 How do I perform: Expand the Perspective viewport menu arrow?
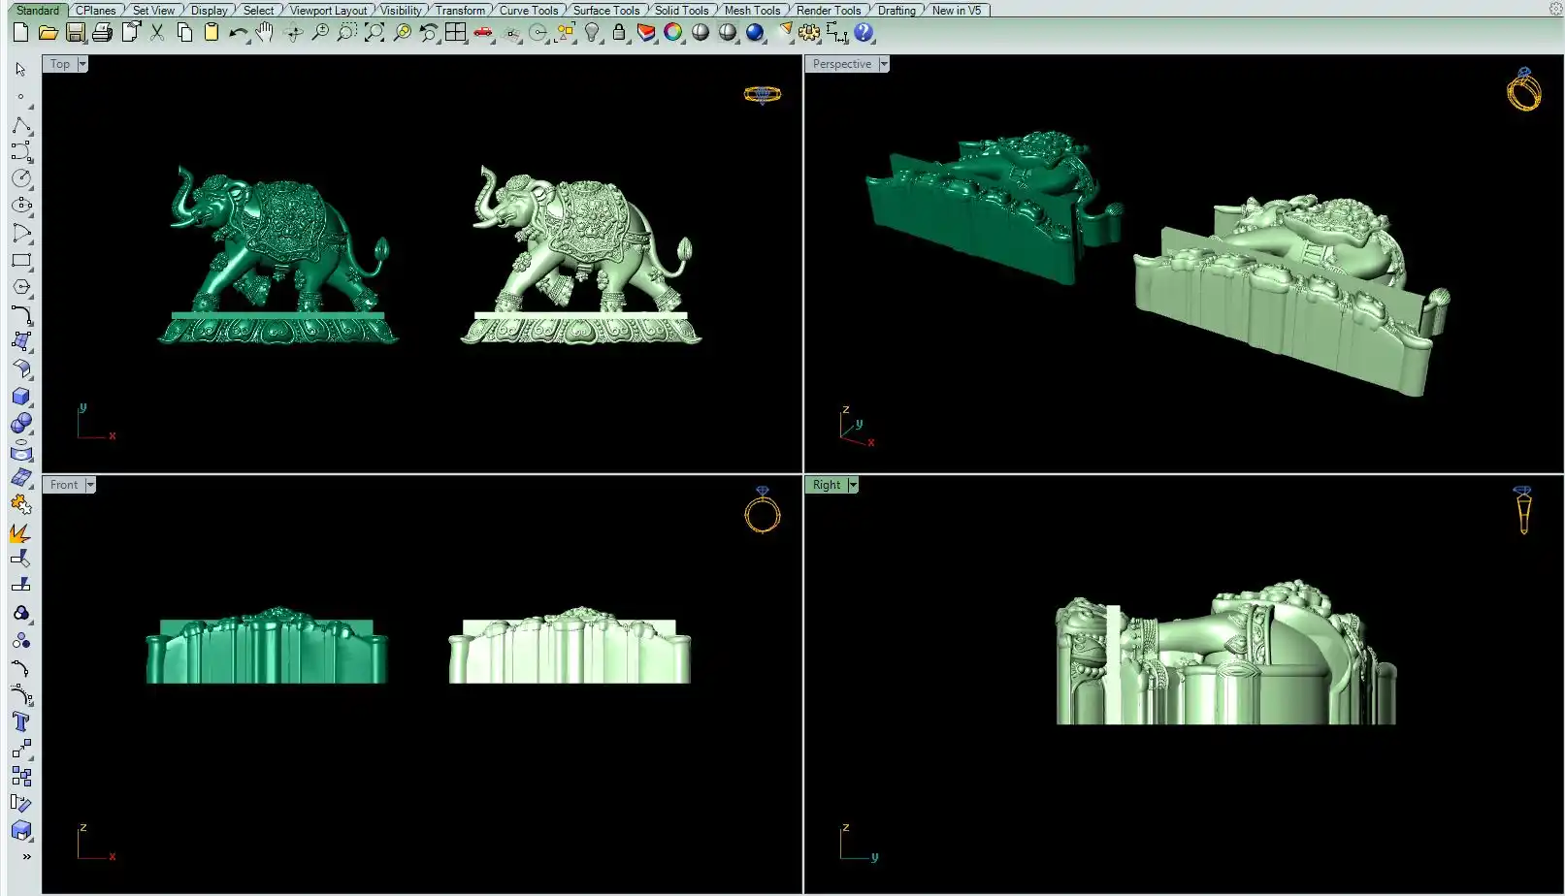click(x=884, y=64)
